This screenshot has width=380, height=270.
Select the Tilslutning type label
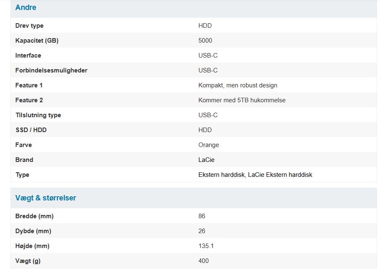click(x=38, y=115)
